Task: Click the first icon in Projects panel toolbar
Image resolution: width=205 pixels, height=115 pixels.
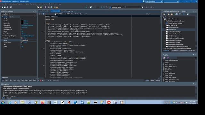Action: click(x=164, y=14)
